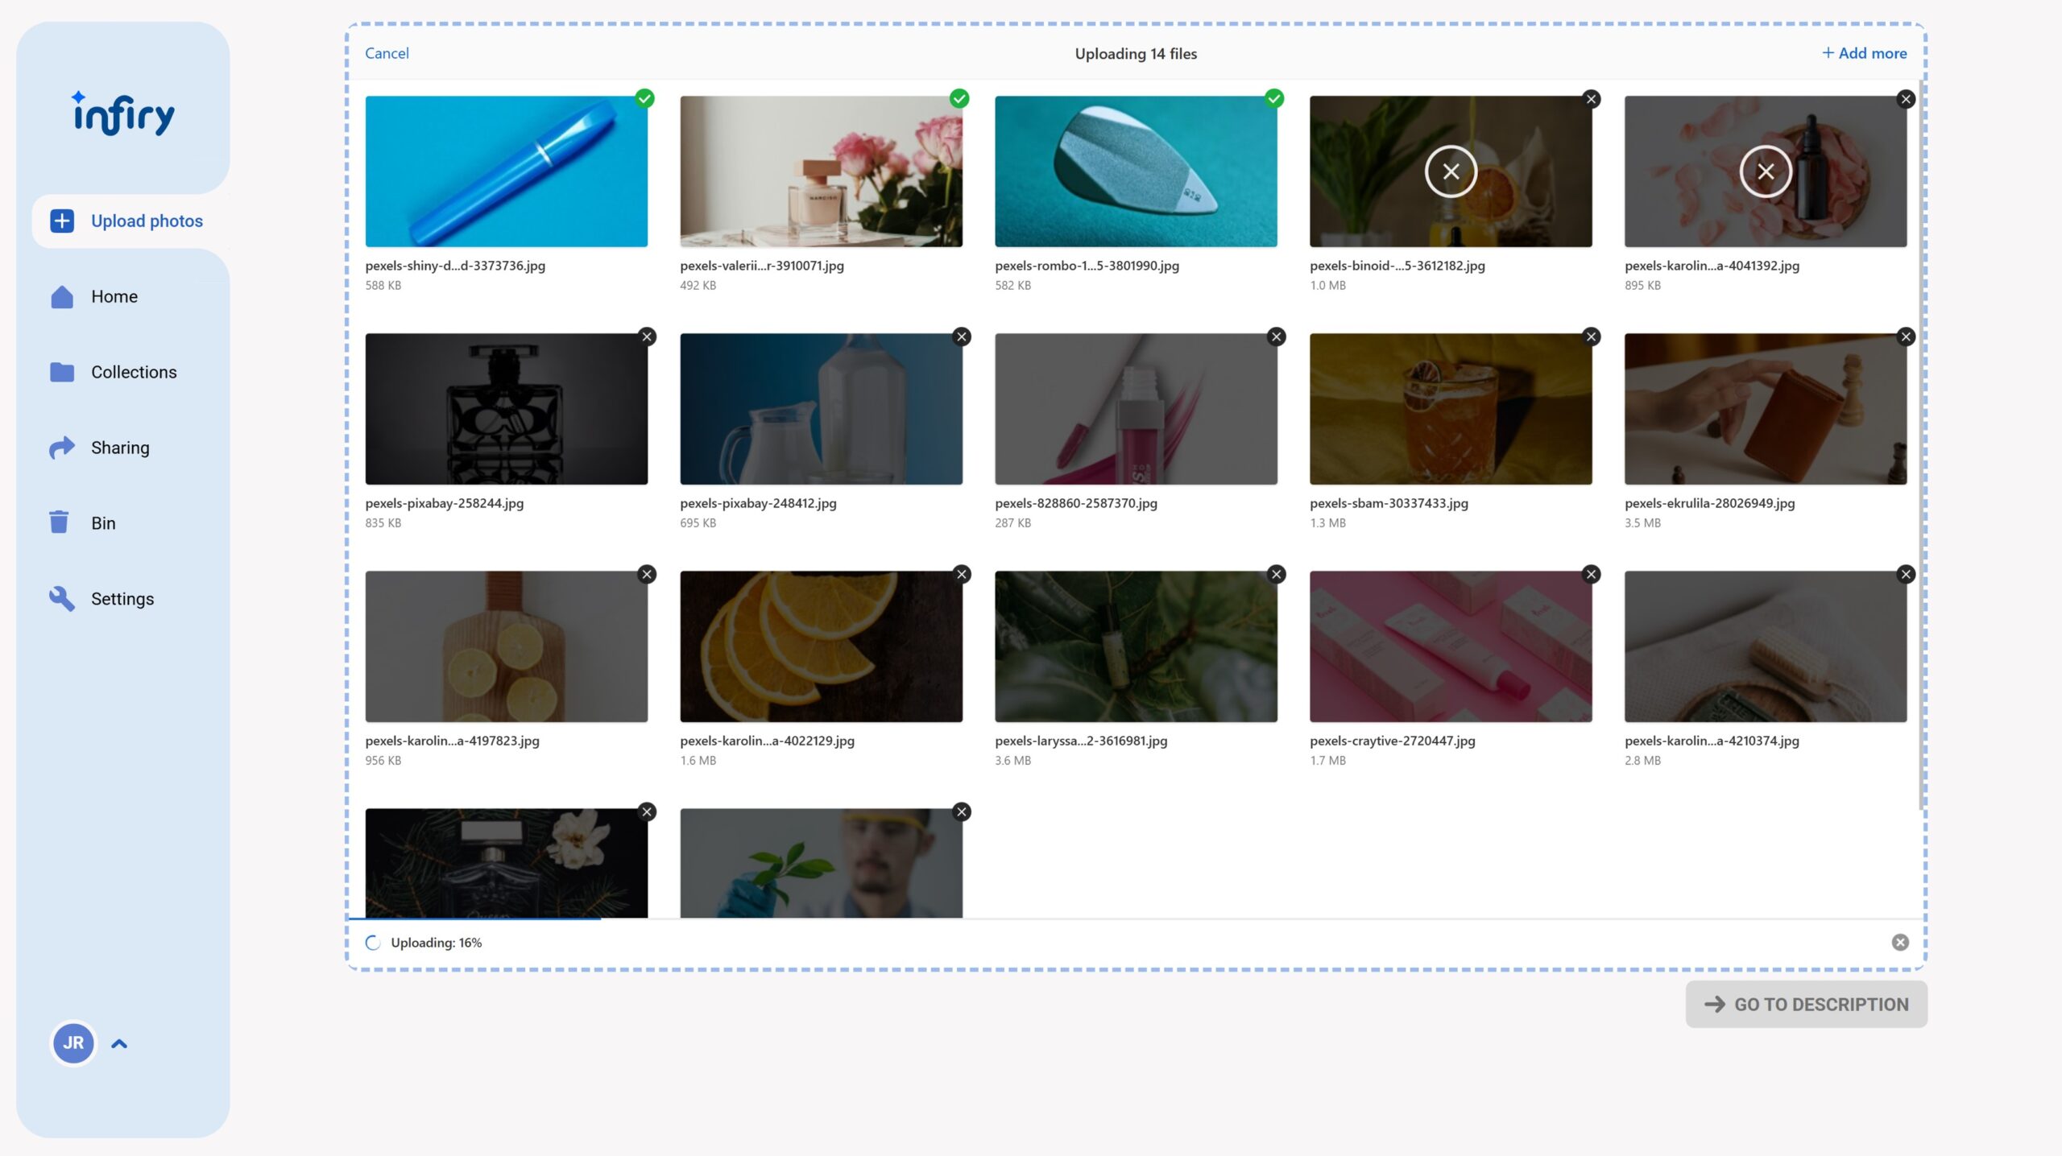Click GO TO DESCRIPTION button

(x=1806, y=1004)
